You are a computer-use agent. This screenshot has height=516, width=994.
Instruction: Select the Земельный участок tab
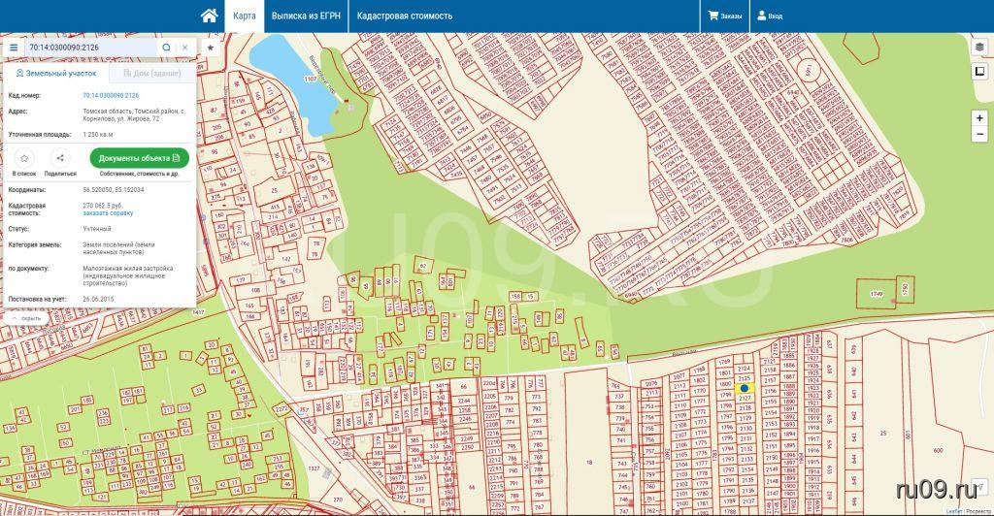pos(56,73)
